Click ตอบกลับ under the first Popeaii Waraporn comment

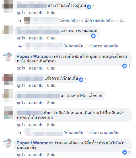36,68
